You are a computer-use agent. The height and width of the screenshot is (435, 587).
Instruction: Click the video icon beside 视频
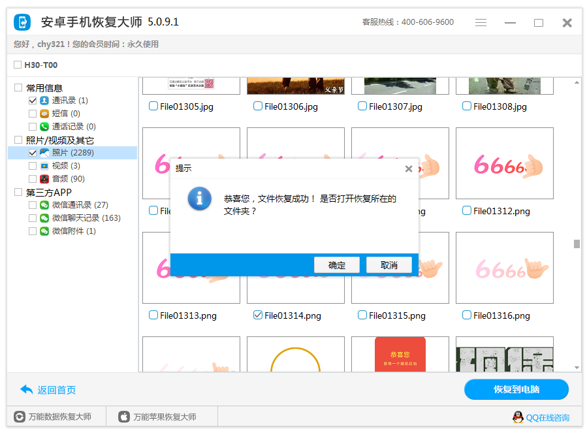[44, 166]
